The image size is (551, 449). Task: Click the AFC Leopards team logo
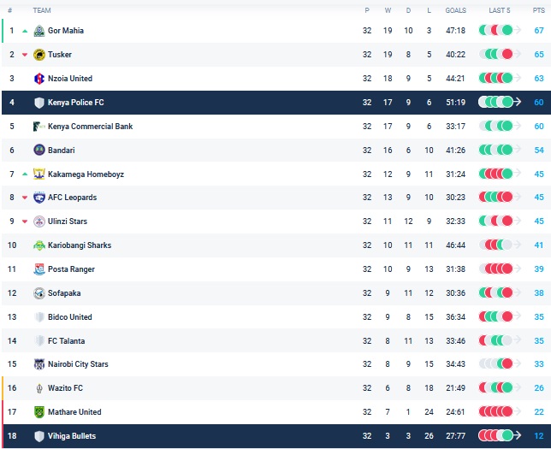tap(39, 198)
